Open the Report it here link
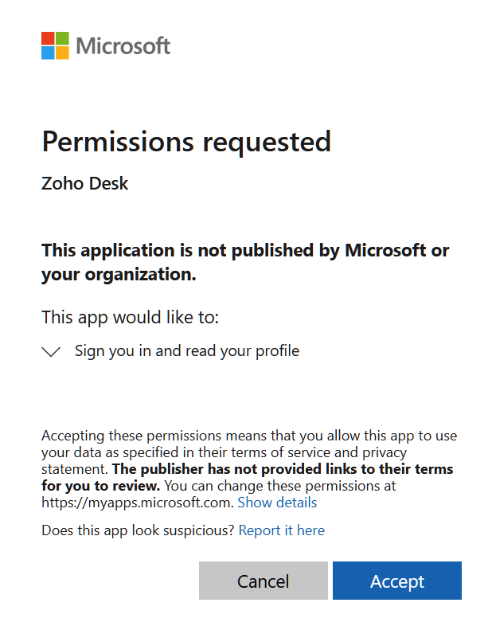This screenshot has width=492, height=622. [282, 530]
